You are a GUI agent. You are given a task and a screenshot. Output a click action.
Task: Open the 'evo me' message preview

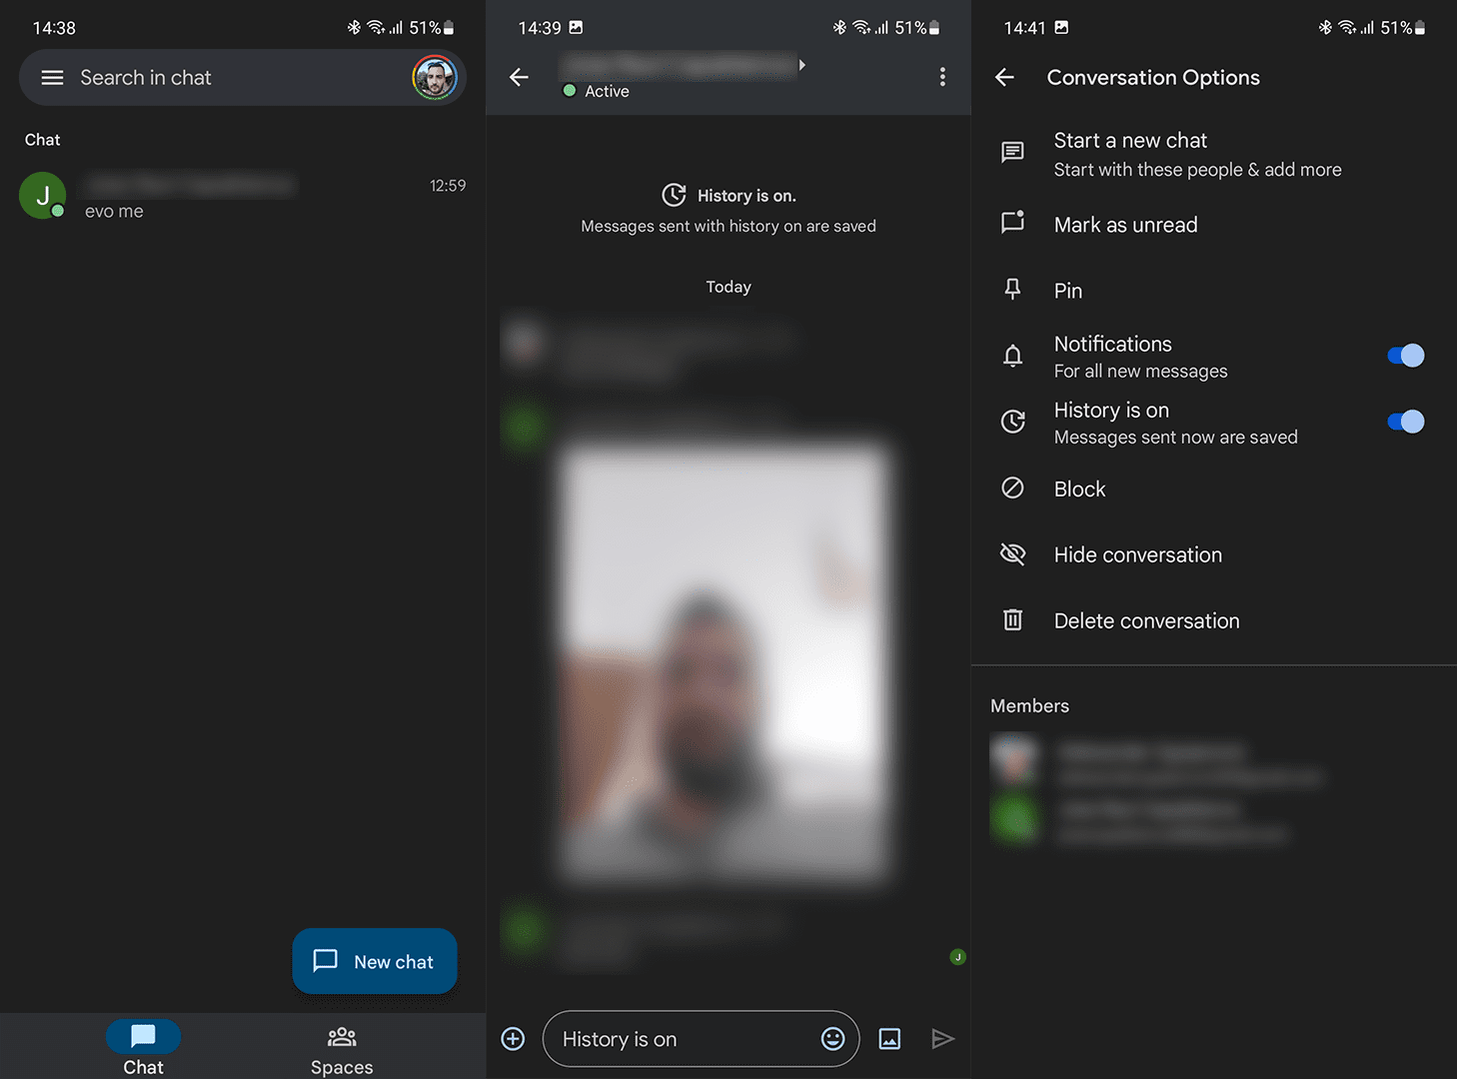click(x=114, y=212)
